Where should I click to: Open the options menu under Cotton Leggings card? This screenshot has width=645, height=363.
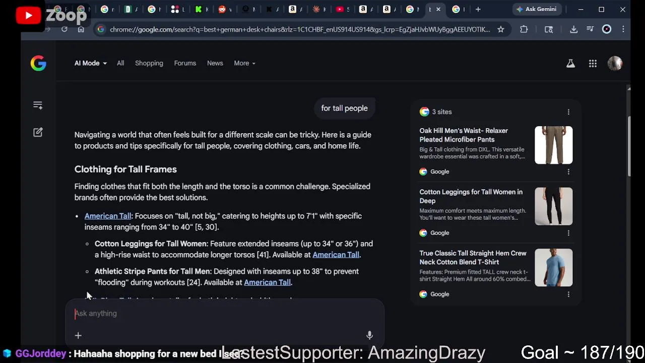point(568,233)
